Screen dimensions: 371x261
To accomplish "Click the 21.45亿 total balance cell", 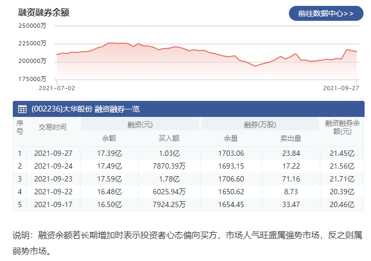I will tap(342, 154).
